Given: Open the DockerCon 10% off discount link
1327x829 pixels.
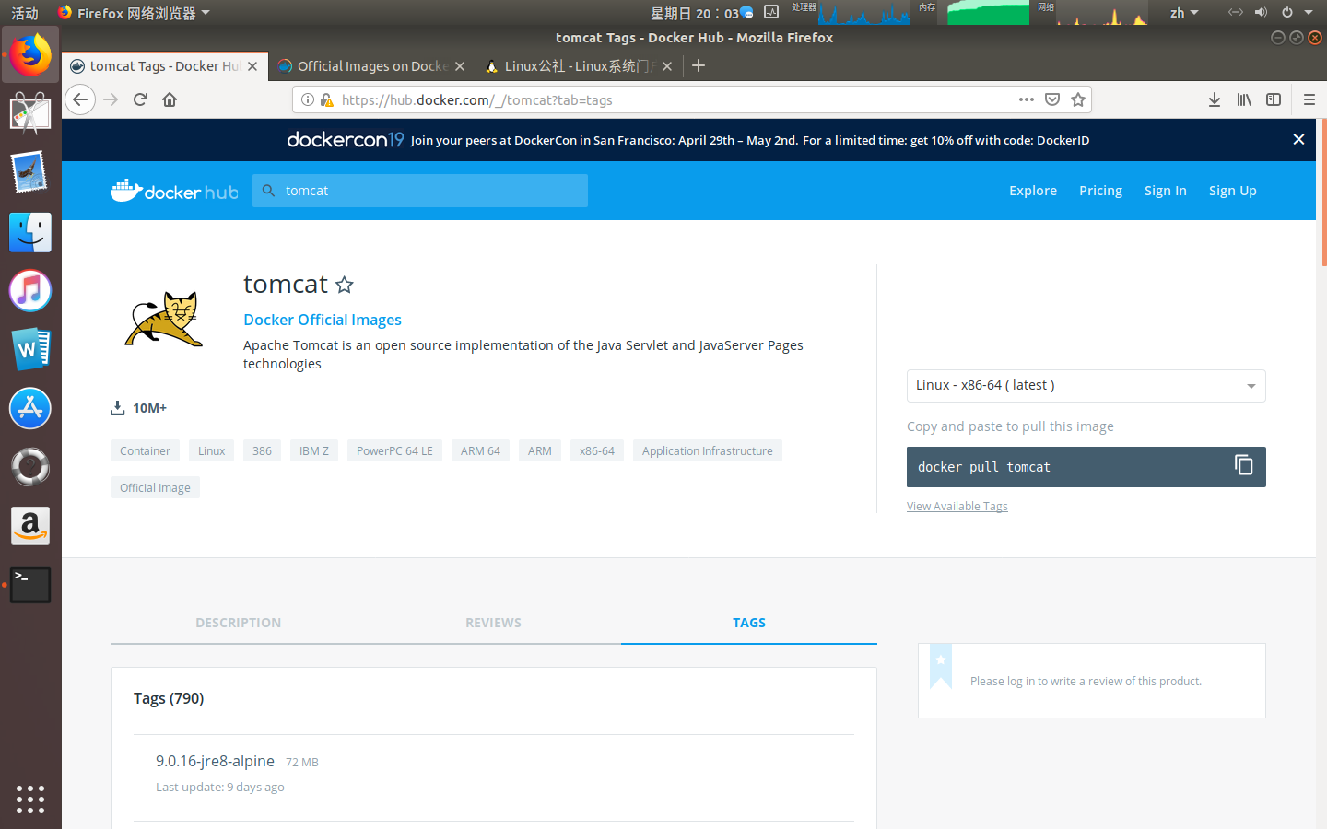Looking at the screenshot, I should coord(946,140).
